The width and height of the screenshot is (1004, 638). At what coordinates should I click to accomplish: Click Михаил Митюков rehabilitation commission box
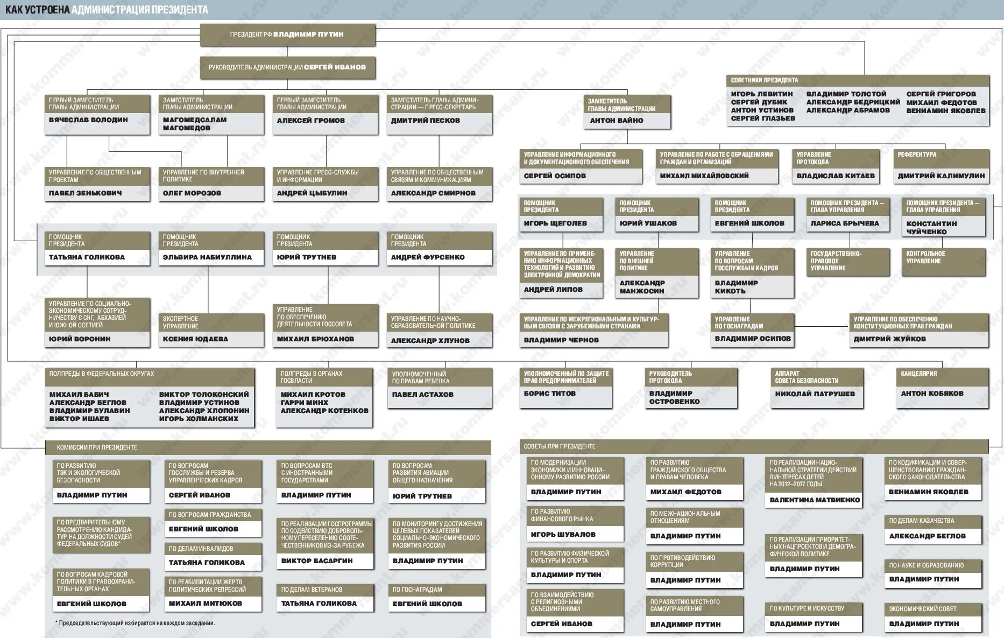(x=213, y=594)
